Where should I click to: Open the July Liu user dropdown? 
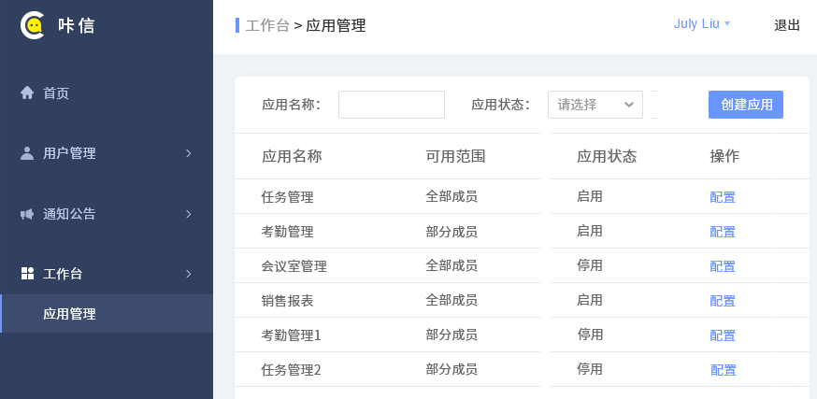click(x=701, y=24)
